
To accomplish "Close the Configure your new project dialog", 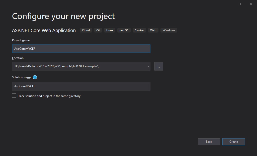I will tap(251, 4).
